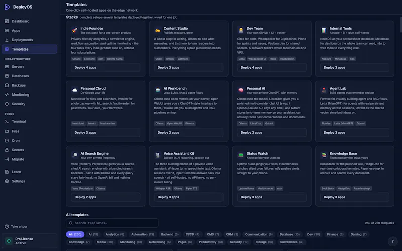Click the Databases cylinder icon
The width and height of the screenshot is (402, 251).
(x=7, y=76)
